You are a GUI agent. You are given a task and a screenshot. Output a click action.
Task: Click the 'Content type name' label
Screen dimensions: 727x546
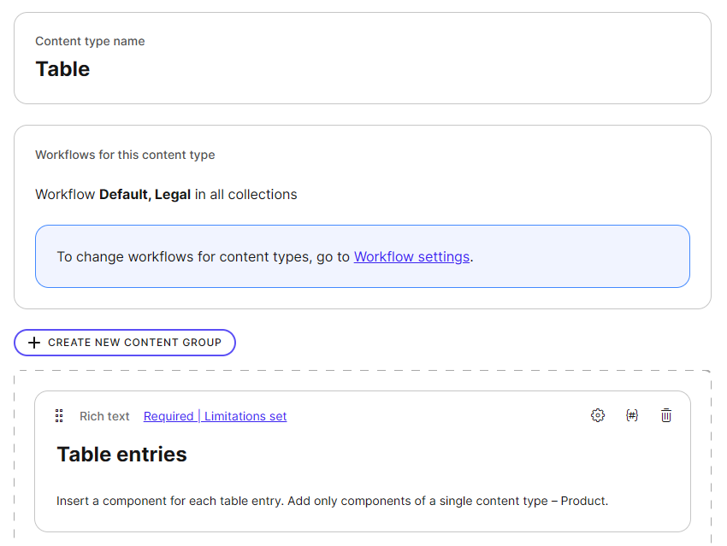[x=90, y=41]
